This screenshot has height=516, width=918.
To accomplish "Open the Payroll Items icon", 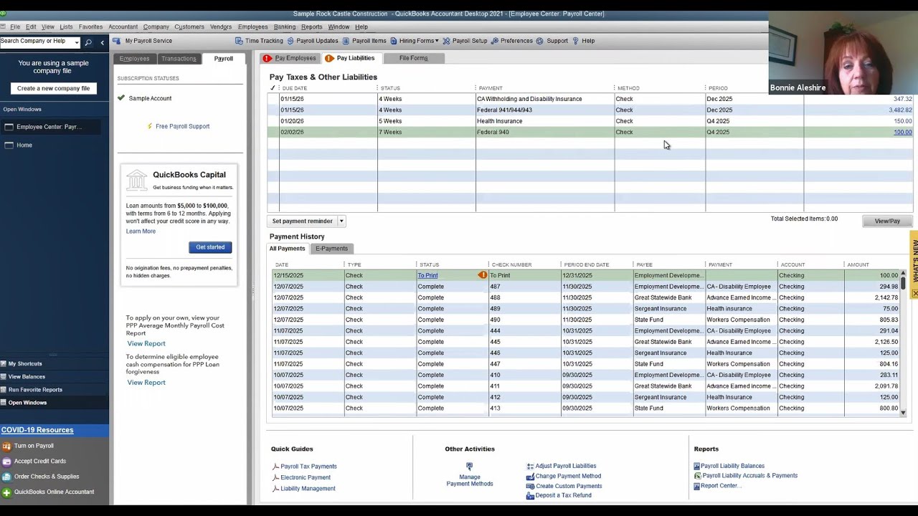I will tap(346, 41).
